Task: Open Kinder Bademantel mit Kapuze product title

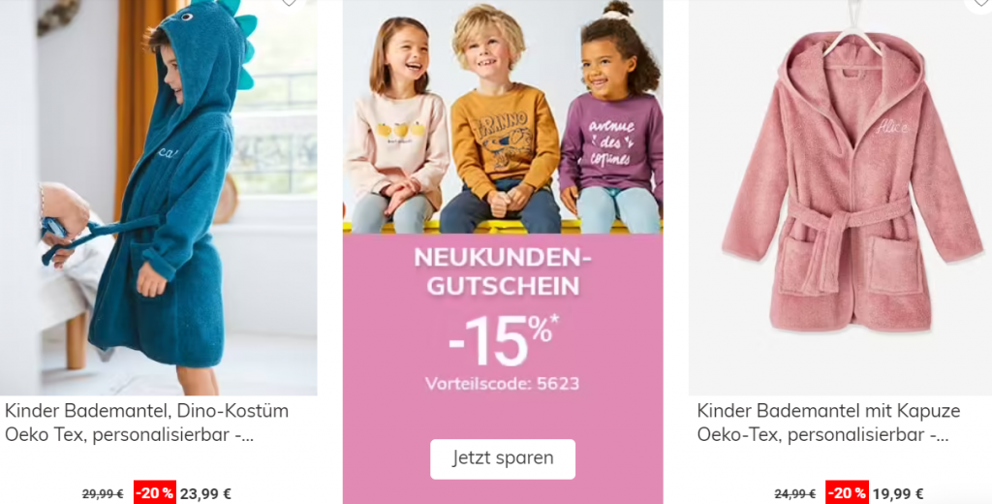Action: tap(828, 423)
